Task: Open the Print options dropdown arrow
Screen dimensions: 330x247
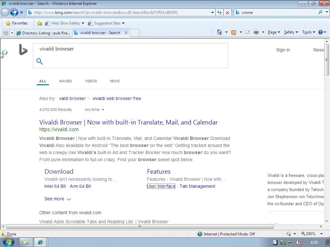Action: [263, 32]
